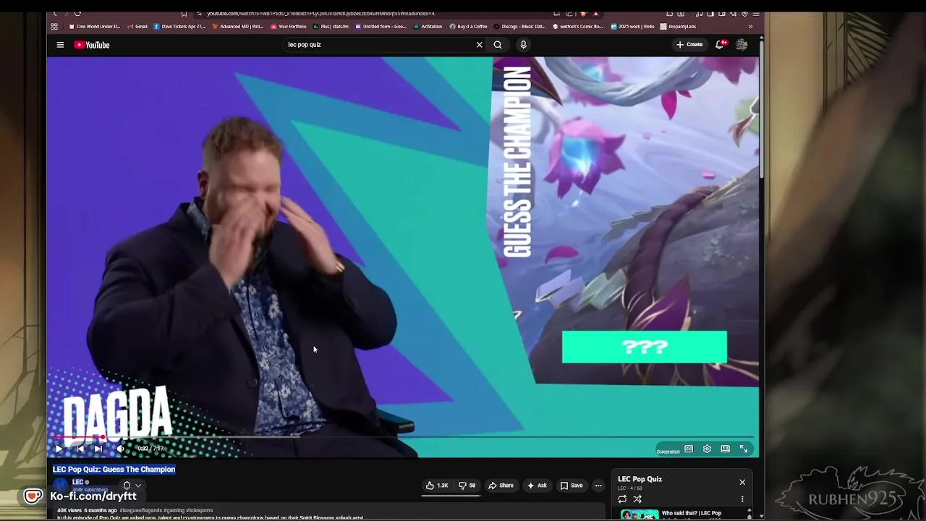The image size is (926, 521).
Task: Open the LEC channel name link
Action: point(77,482)
